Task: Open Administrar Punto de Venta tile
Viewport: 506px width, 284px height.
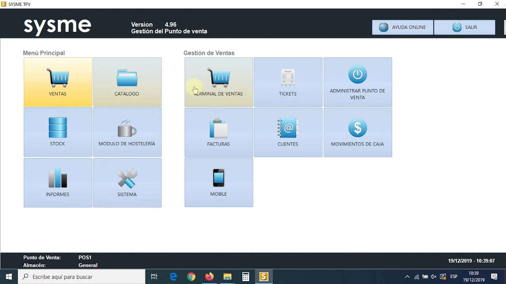Action: [x=358, y=82]
